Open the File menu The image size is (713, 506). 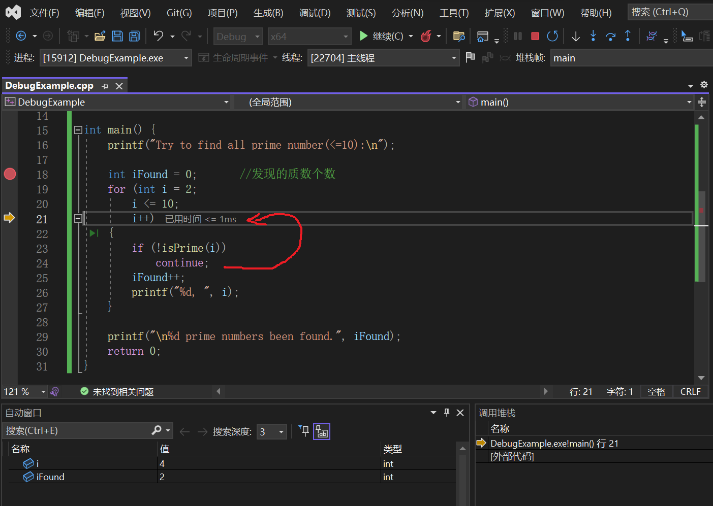(x=45, y=13)
